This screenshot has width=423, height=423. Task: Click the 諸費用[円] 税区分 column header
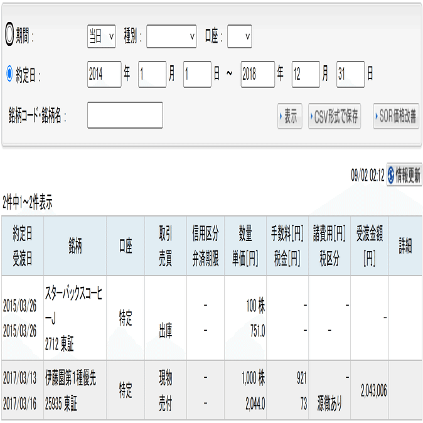(329, 246)
